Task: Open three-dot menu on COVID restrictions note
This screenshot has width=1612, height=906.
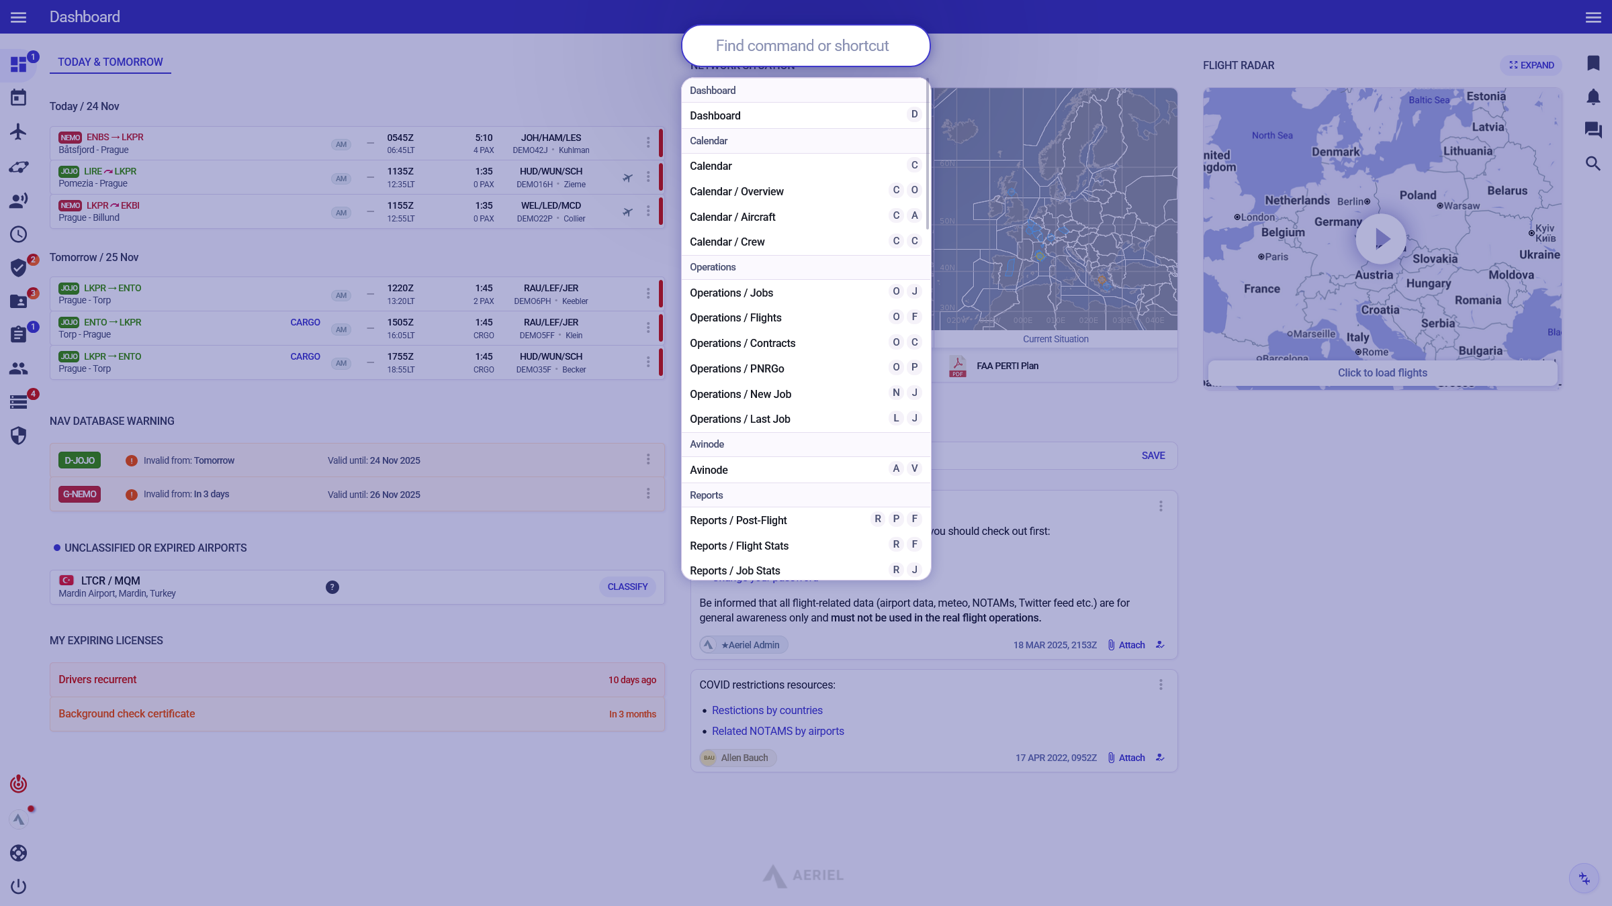Action: (x=1160, y=685)
